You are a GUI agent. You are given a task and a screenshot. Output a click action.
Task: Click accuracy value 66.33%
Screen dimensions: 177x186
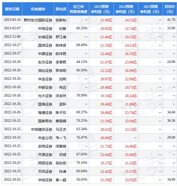(82, 28)
